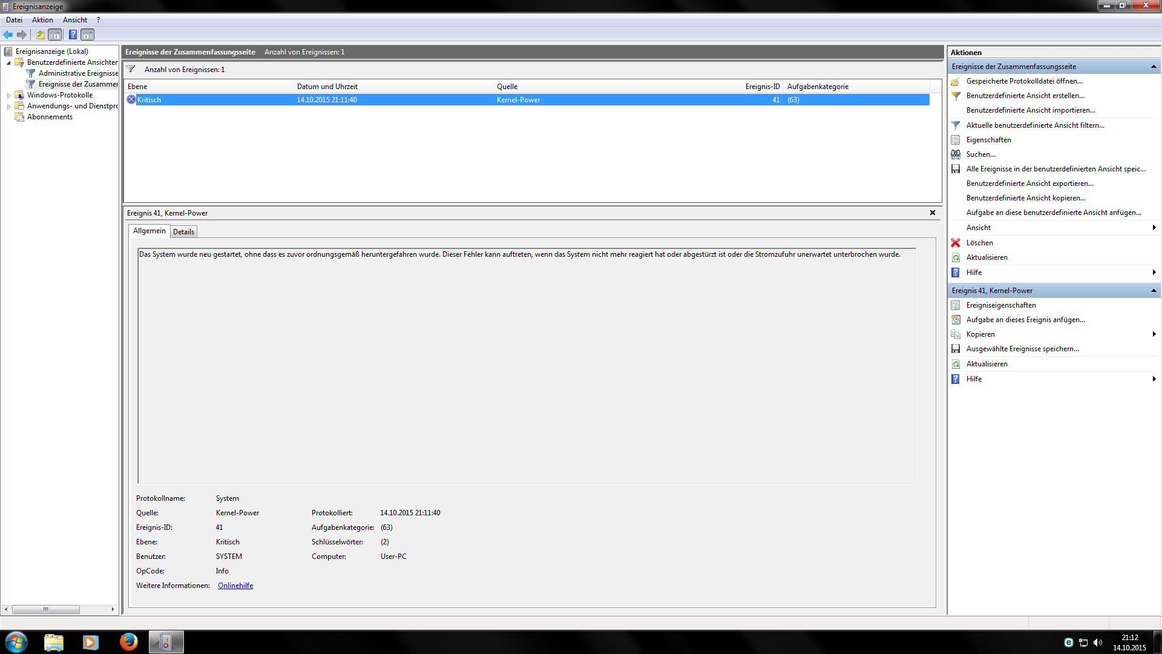Click the blue help toolbar icon

tap(73, 35)
